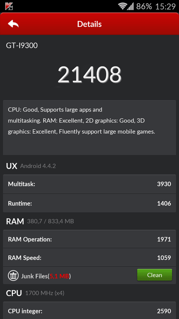Screen dimensions: 179x319
Task: Select the Multitask score row
Action: coord(89,184)
